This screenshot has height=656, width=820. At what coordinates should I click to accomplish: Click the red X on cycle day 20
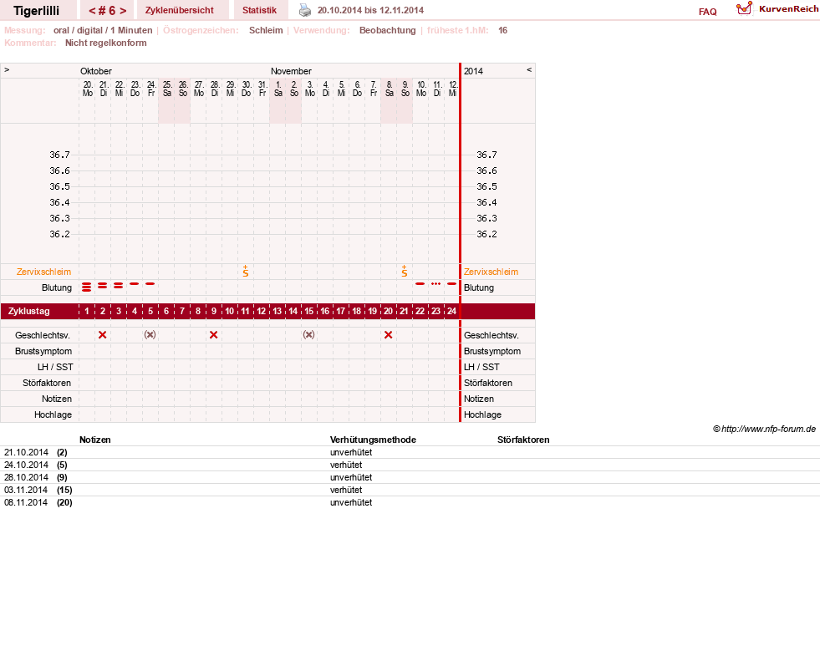(388, 334)
